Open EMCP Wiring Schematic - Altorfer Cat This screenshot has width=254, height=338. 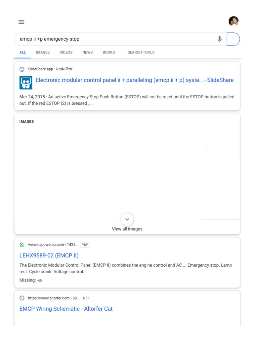66,309
